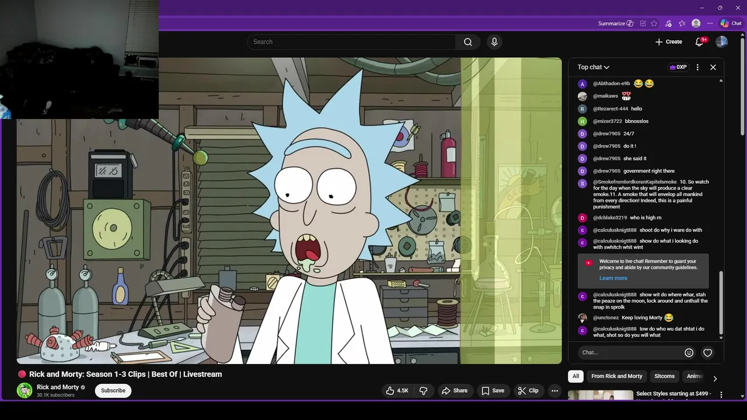Image resolution: width=747 pixels, height=420 pixels.
Task: Create a Clip of the livestream
Action: coord(528,390)
